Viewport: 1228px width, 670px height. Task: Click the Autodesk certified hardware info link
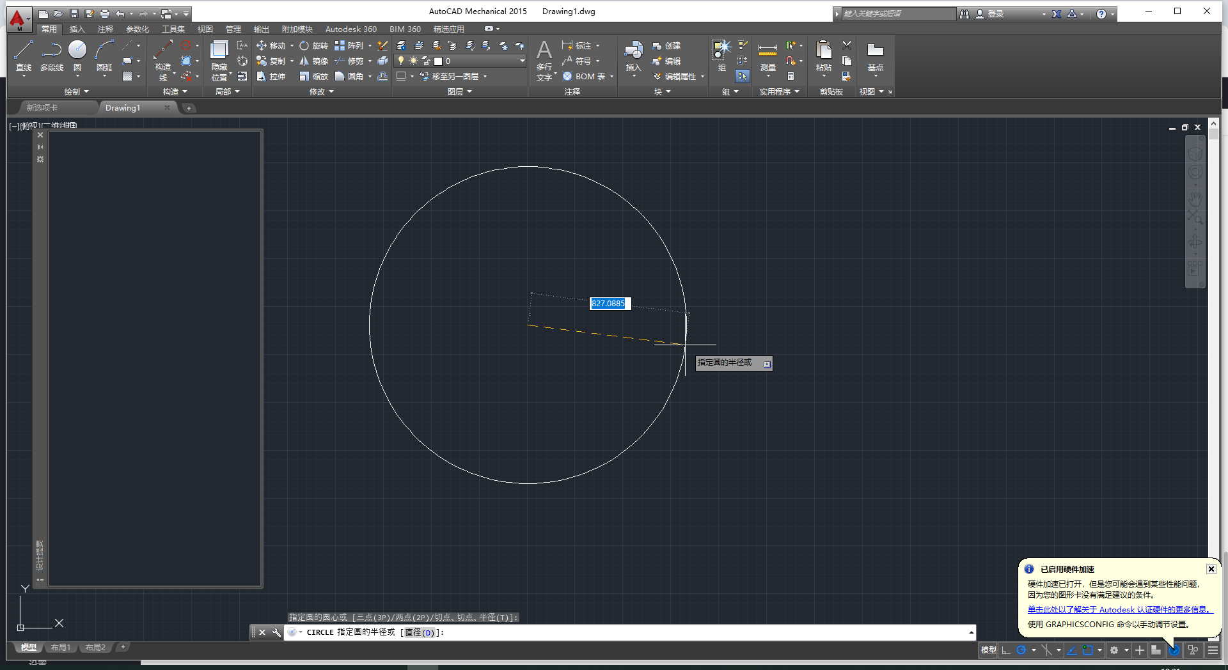tap(1120, 609)
